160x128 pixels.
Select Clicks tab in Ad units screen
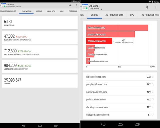pyautogui.click(x=94, y=15)
